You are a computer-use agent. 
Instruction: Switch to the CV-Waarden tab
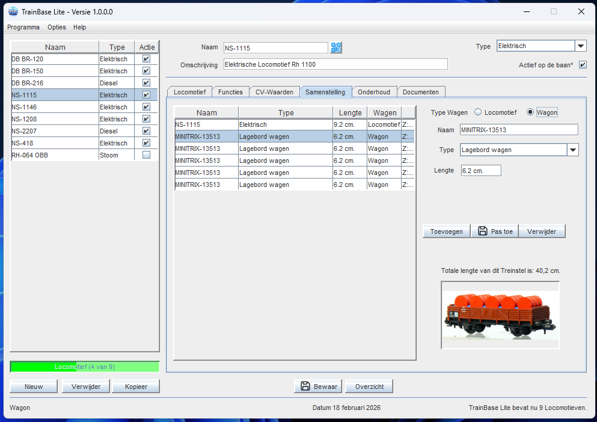274,92
